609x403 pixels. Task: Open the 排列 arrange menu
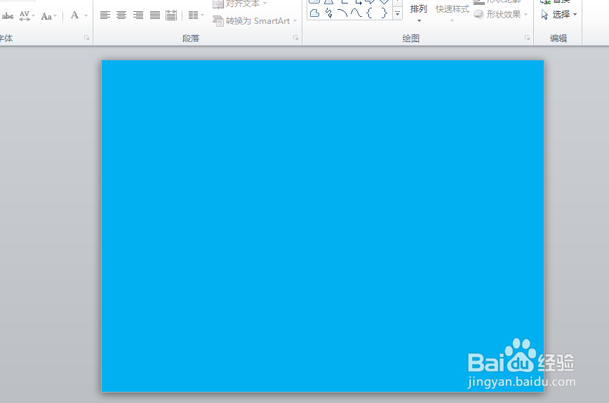[x=418, y=12]
